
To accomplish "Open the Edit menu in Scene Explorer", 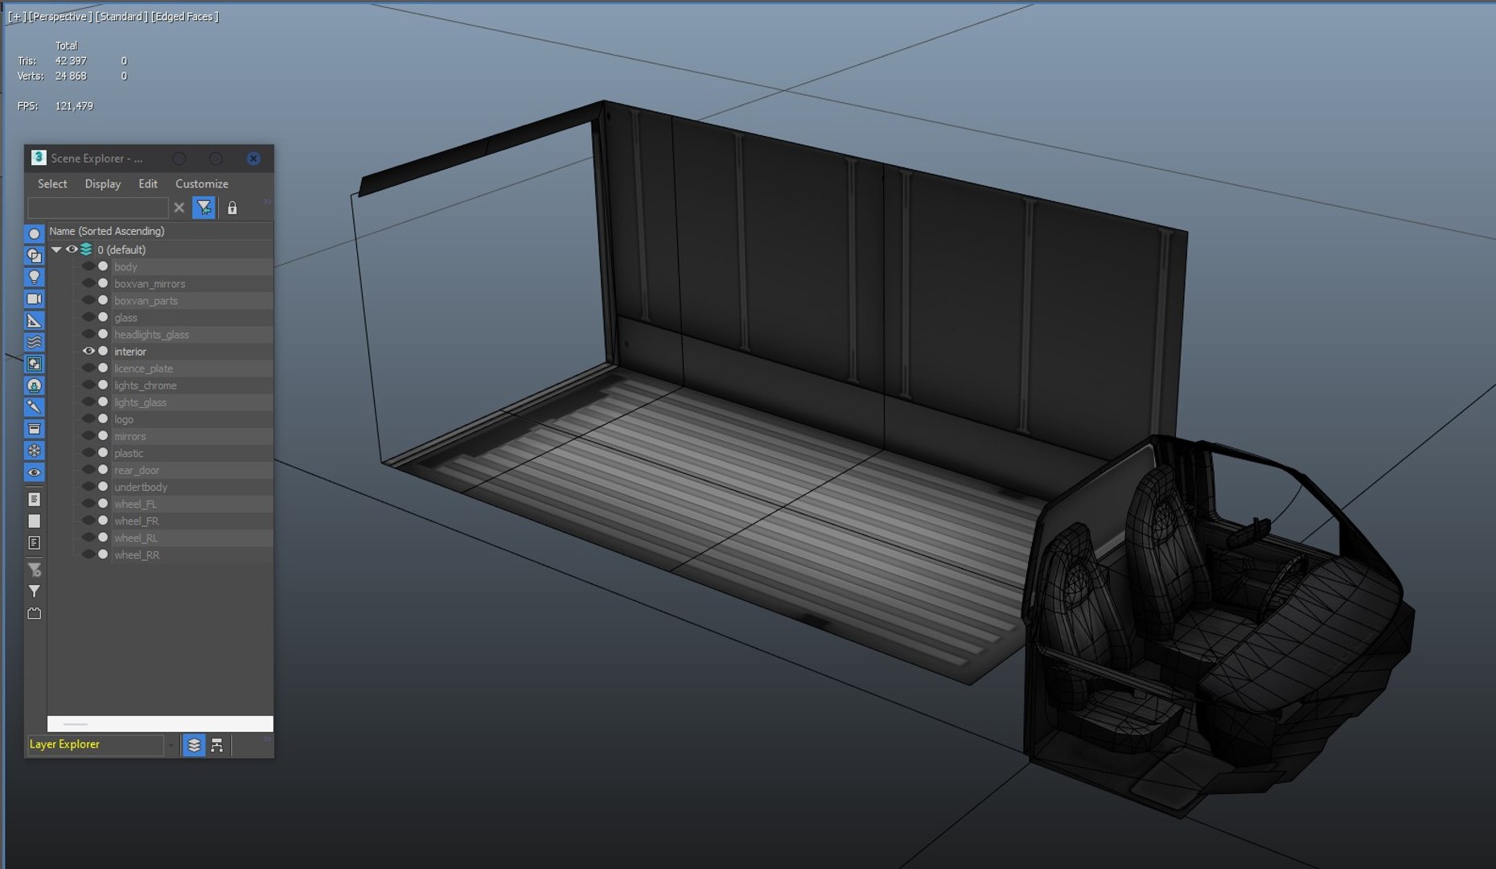I will [x=148, y=184].
